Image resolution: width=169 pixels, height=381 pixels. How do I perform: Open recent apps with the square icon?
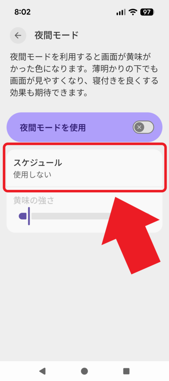(x=126, y=371)
